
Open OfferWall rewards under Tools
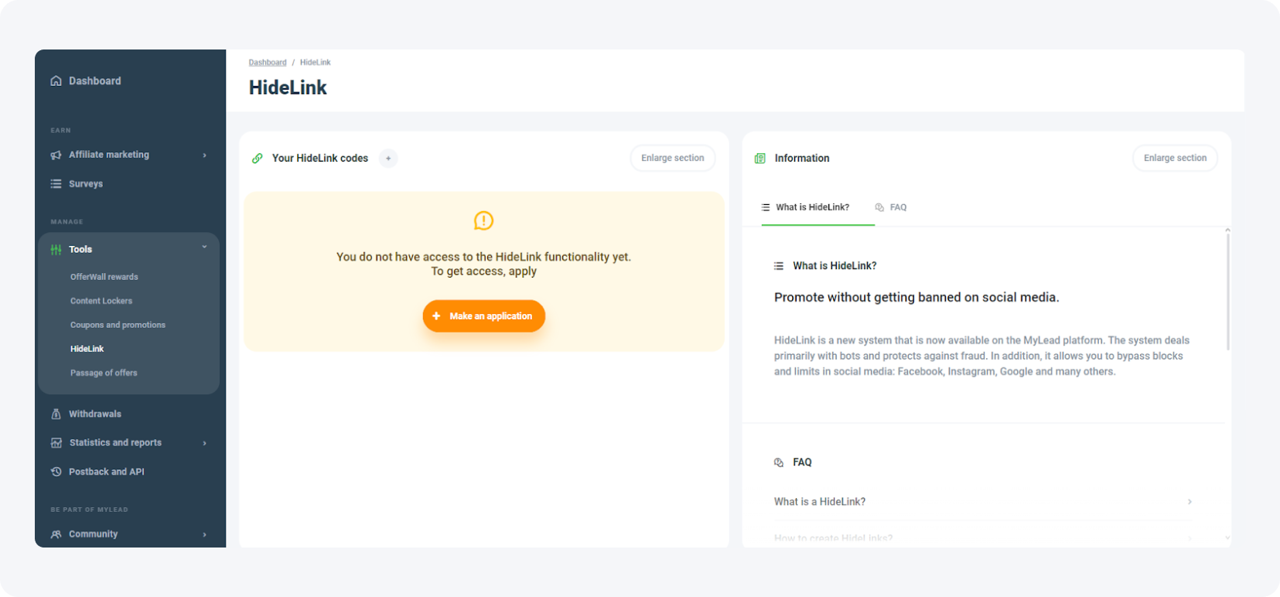[104, 277]
